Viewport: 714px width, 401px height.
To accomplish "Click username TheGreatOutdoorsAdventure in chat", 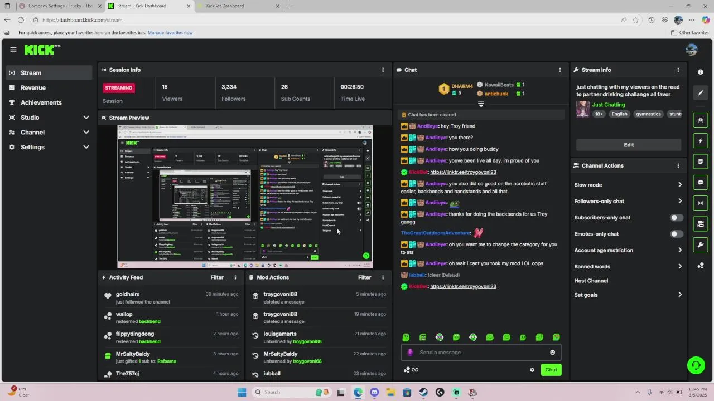I will [436, 233].
